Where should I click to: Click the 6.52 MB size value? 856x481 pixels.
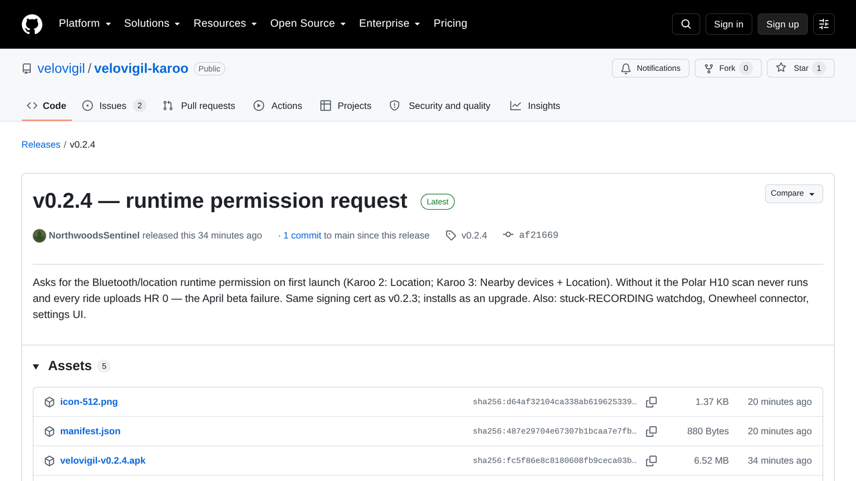712,461
